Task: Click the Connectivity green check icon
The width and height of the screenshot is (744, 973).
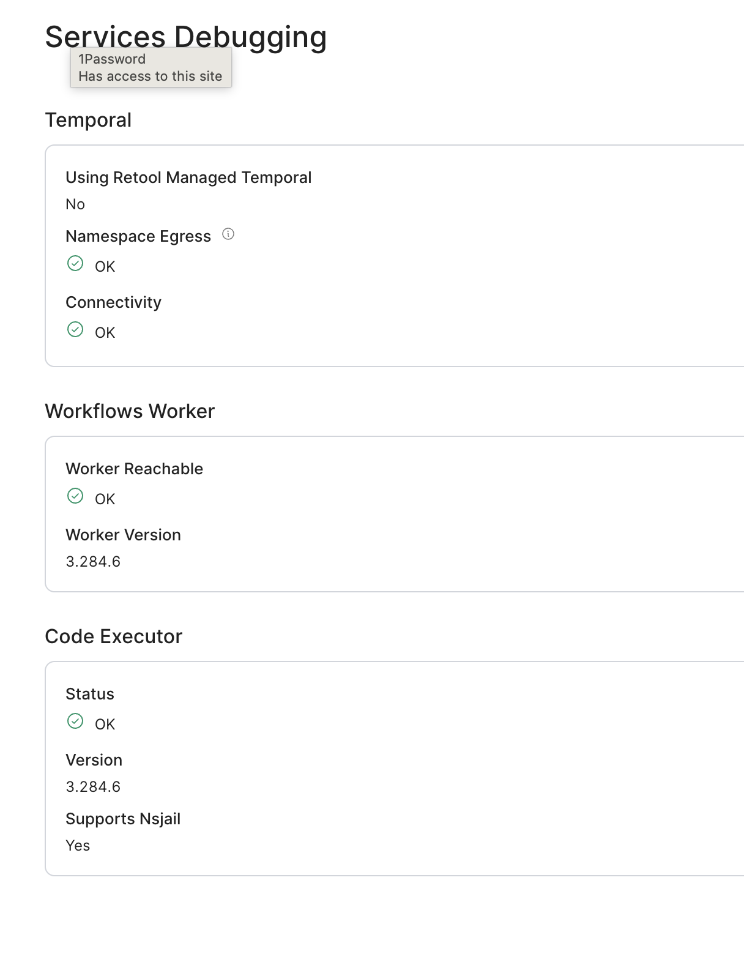Action: [x=75, y=330]
